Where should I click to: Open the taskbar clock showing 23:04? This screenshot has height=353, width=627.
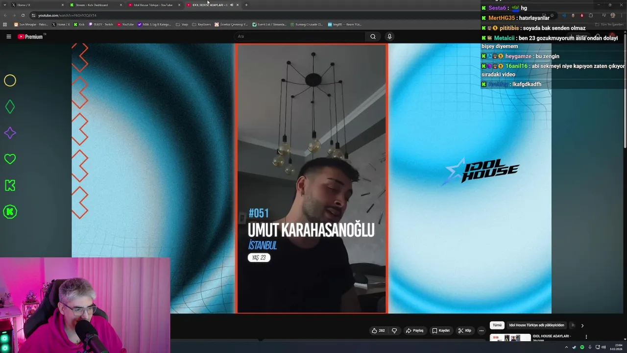[616, 347]
